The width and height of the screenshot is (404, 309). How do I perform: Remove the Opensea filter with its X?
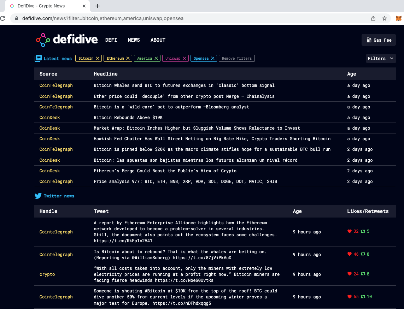coord(213,59)
